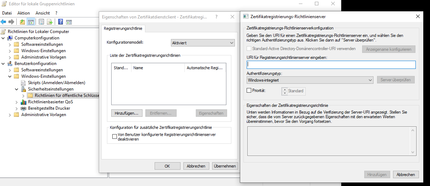
Task: Click the Übernehmen button
Action: tap(225, 166)
